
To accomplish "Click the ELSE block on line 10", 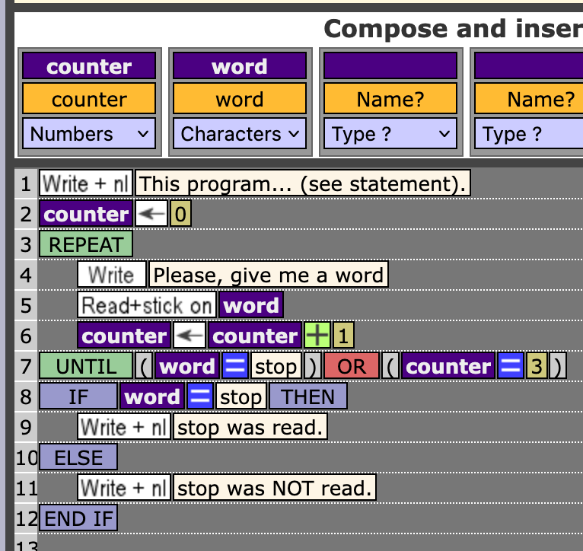I will pos(78,457).
